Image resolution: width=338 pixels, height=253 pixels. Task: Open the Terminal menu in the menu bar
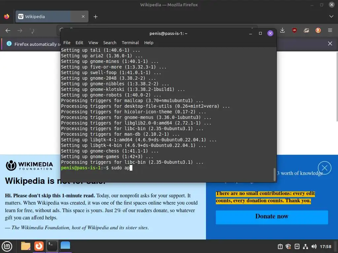click(x=130, y=42)
